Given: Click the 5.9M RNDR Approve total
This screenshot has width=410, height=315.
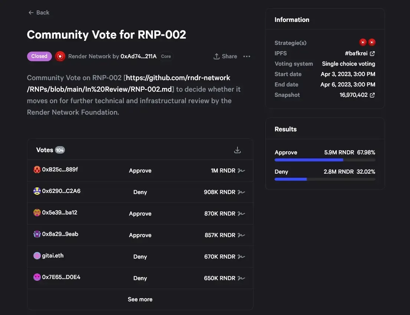Looking at the screenshot, I should pyautogui.click(x=339, y=152).
